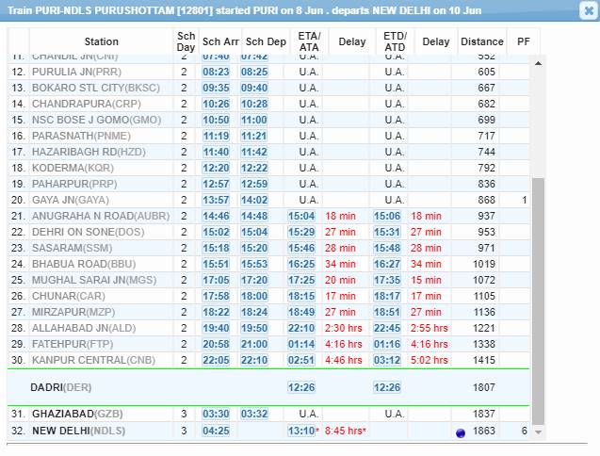Open the NEW DELHI(NDLS) station entry
The height and width of the screenshot is (456, 600).
[x=77, y=432]
